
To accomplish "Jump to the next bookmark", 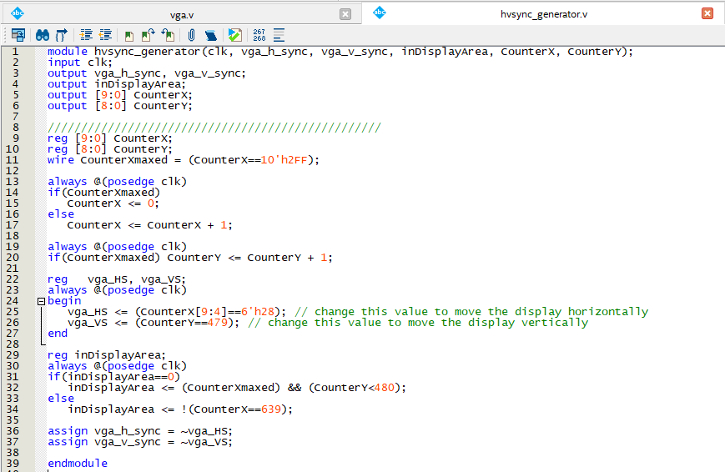I will point(148,35).
